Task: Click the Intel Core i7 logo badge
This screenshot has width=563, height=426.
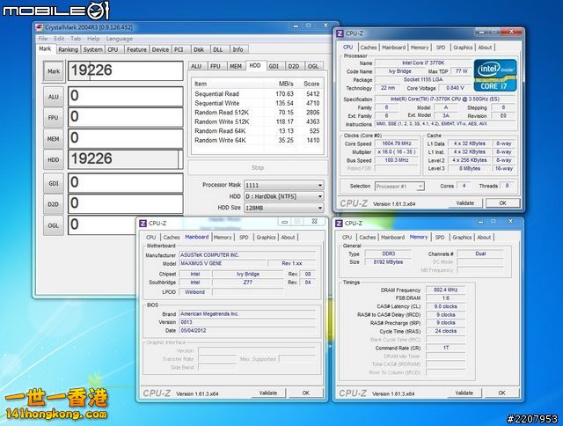Action: pyautogui.click(x=494, y=77)
